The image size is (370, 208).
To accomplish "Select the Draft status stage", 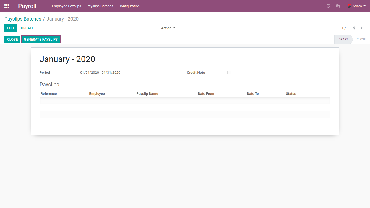I will coord(343,39).
